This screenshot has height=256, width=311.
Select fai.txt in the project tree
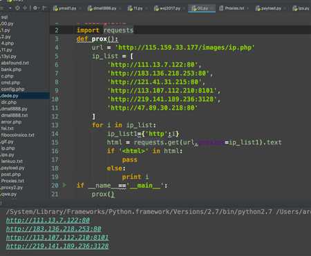pyautogui.click(x=8, y=128)
